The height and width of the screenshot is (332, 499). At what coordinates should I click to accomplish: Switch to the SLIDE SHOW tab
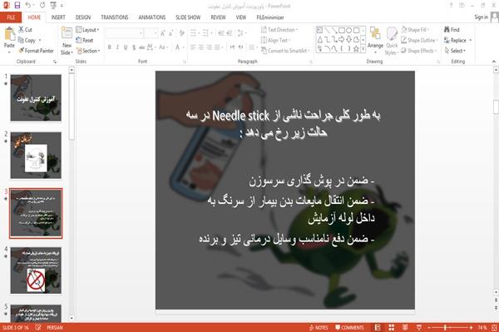(188, 17)
